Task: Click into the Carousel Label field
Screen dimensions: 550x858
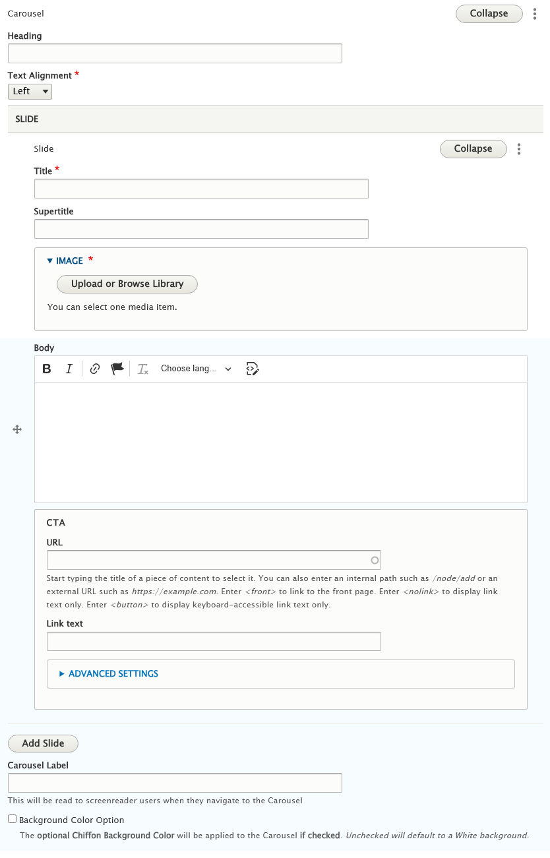Action: pos(175,783)
